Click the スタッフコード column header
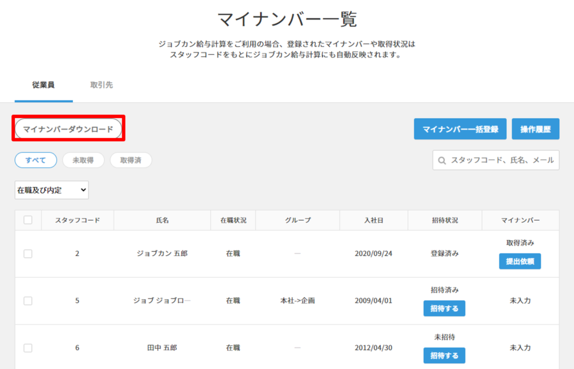574x369 pixels. coord(77,220)
